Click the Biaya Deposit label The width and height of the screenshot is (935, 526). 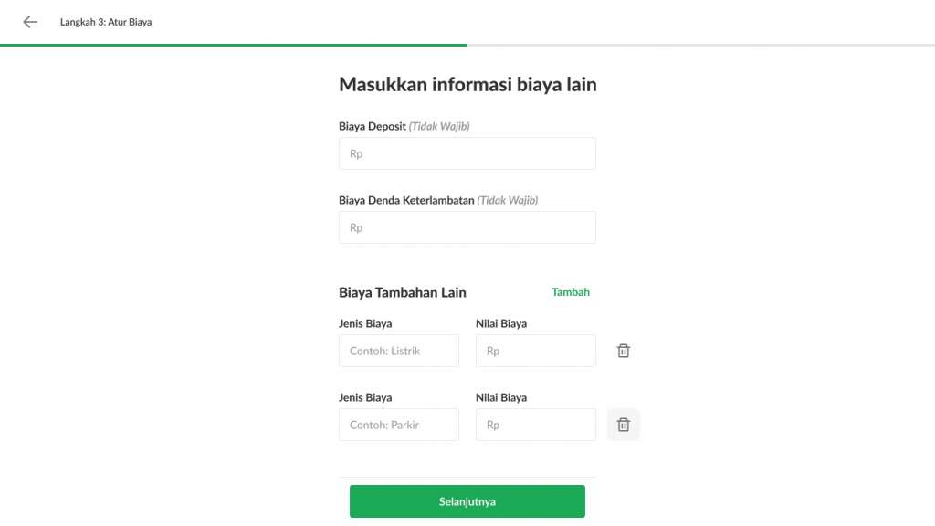tap(373, 126)
